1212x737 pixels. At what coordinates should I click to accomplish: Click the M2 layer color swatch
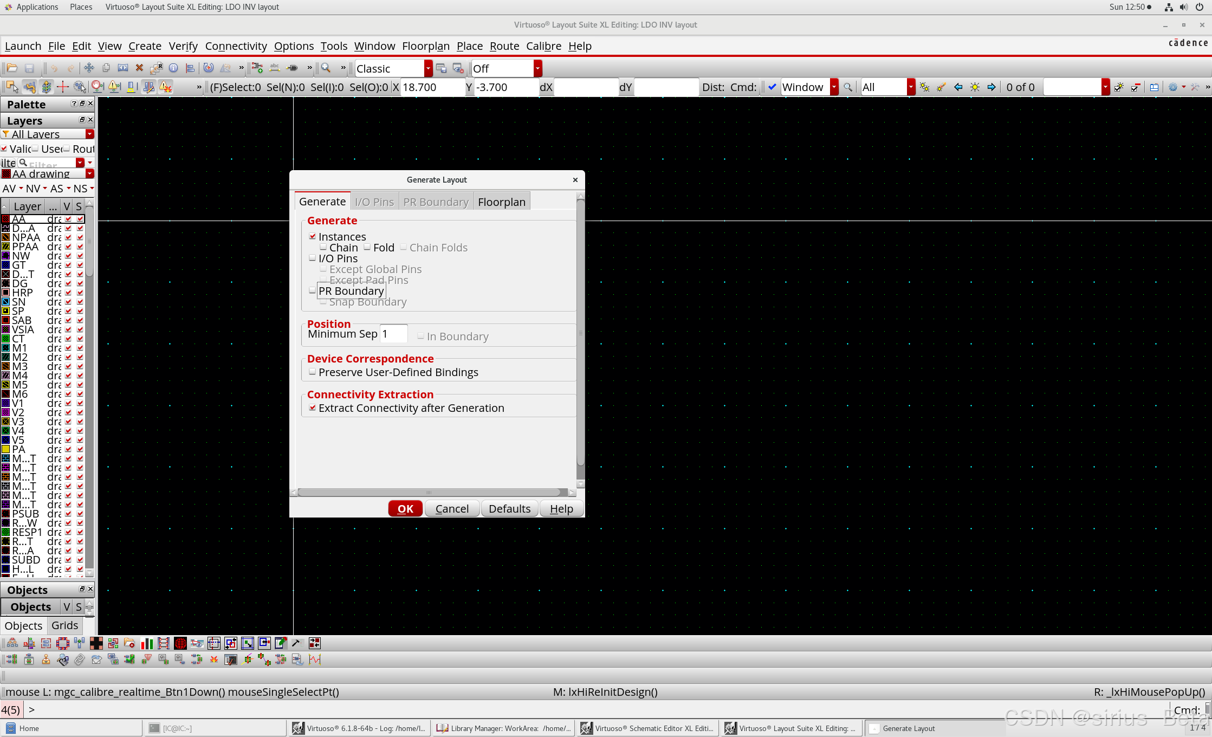pos(6,357)
